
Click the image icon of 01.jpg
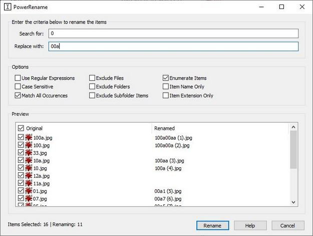click(29, 191)
